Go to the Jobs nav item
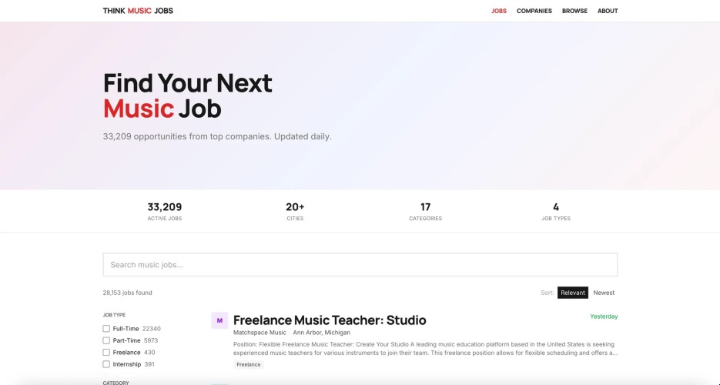The width and height of the screenshot is (720, 385). (499, 11)
